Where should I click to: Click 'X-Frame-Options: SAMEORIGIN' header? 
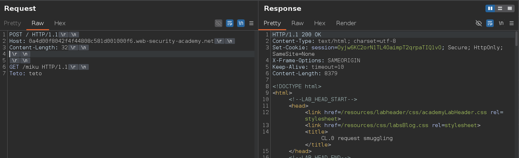click(x=316, y=60)
